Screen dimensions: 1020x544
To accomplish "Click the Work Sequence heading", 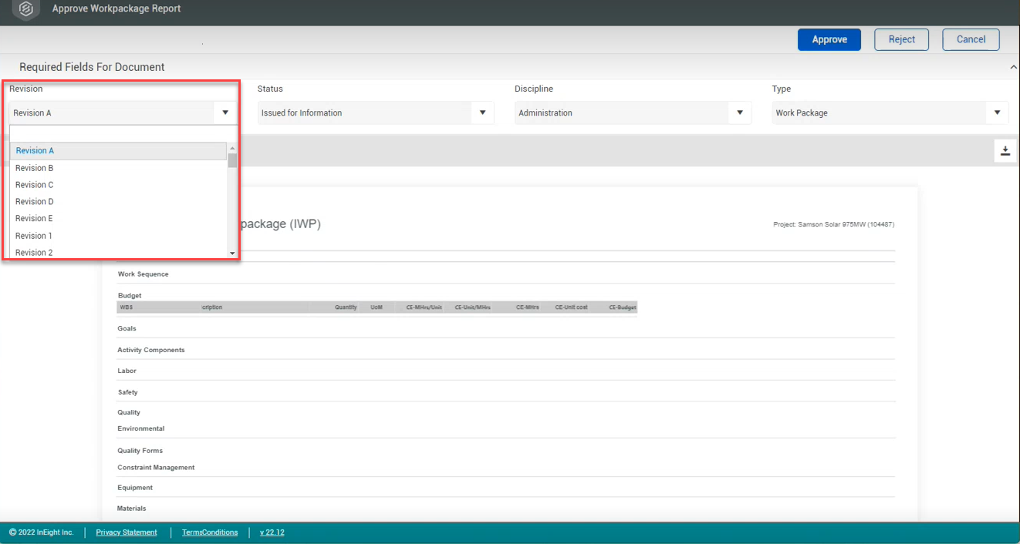I will (x=143, y=274).
